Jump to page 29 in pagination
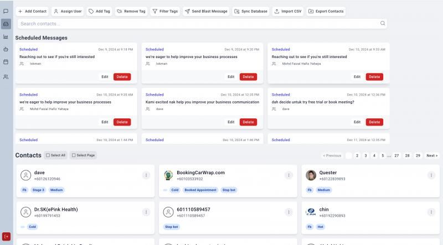Screen dimensions: 443x245 418,155
